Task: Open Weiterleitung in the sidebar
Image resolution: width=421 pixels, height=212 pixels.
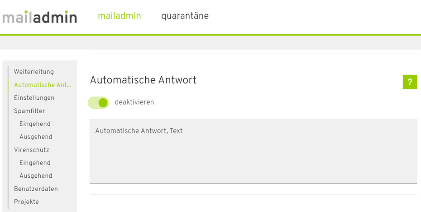Action: click(x=34, y=72)
